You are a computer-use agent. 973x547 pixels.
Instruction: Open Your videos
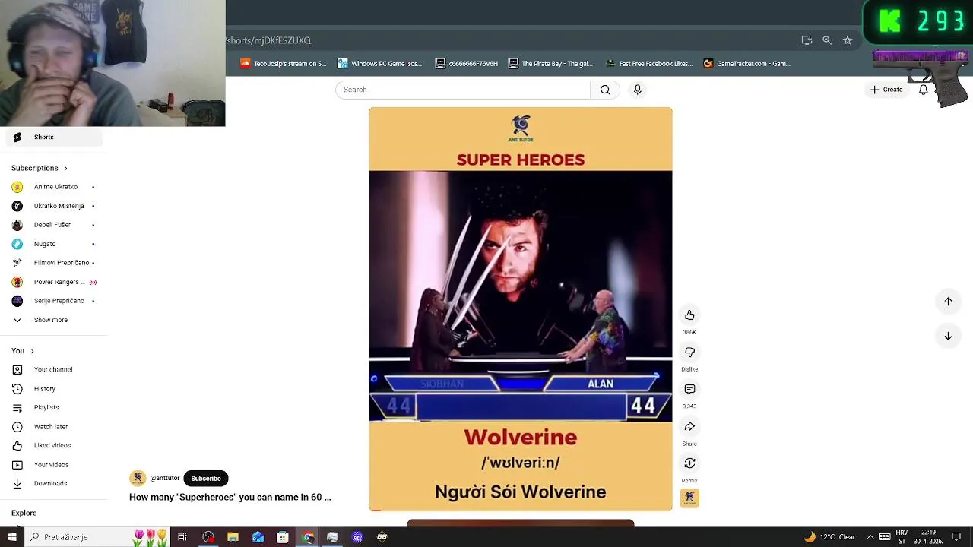[x=53, y=465]
